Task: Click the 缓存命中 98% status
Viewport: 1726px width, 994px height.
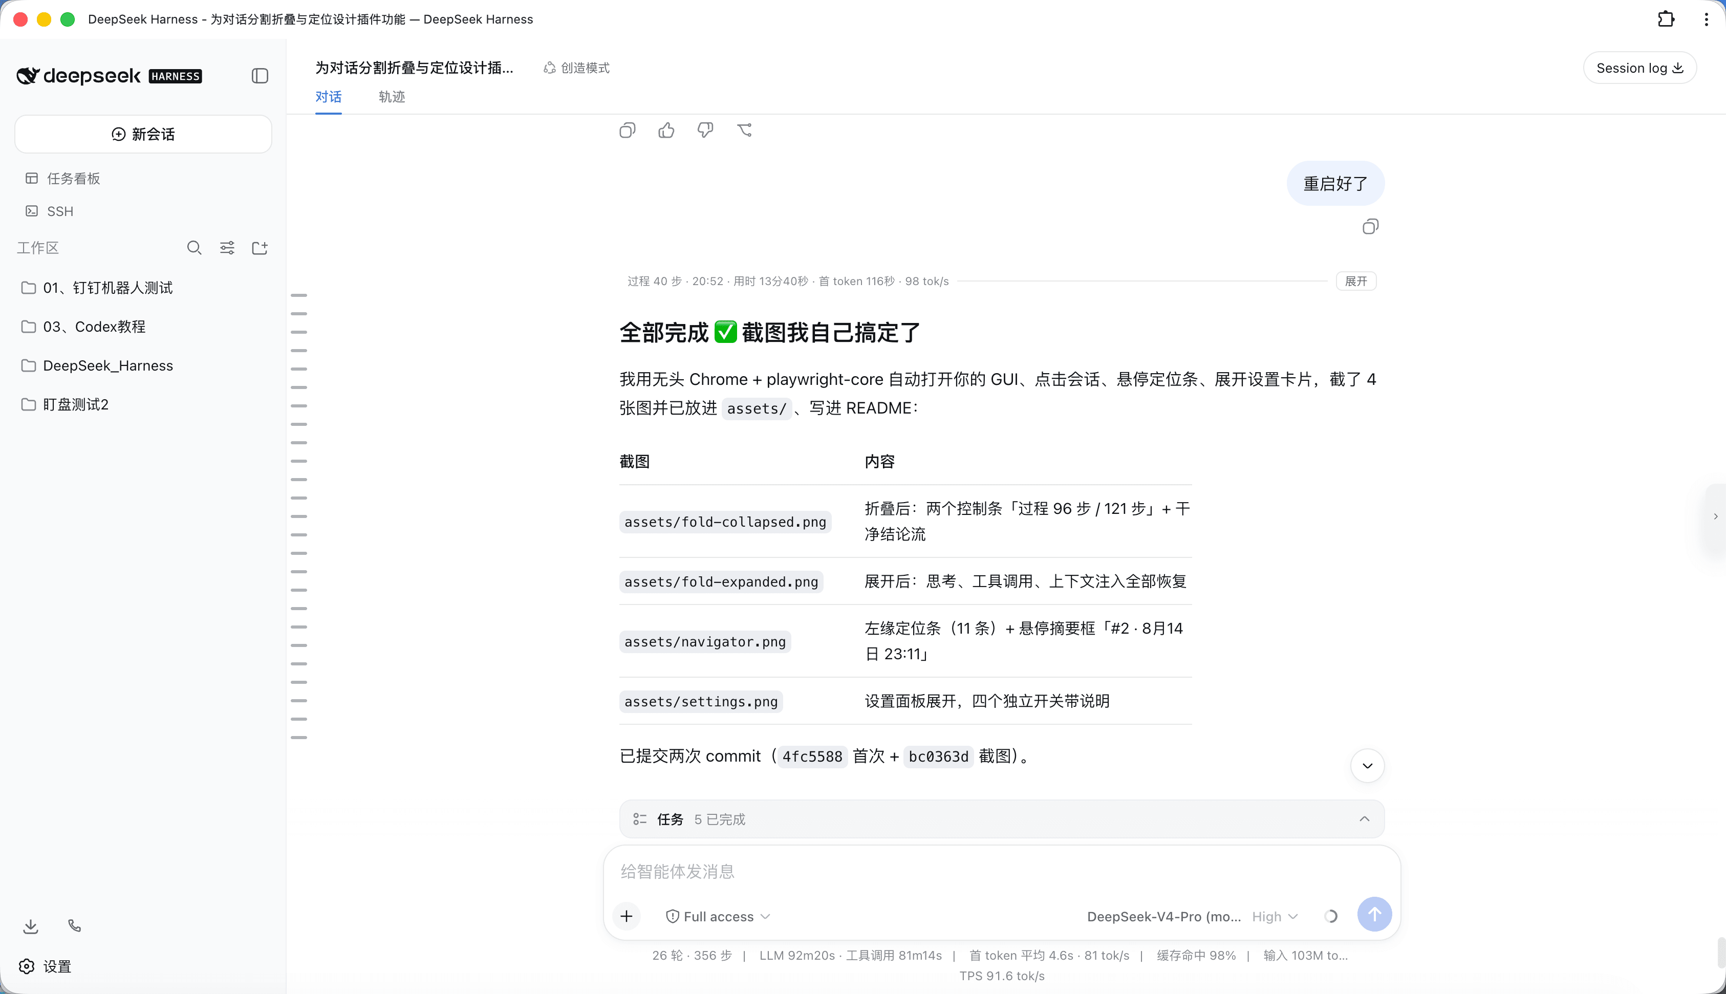Action: coord(1196,955)
